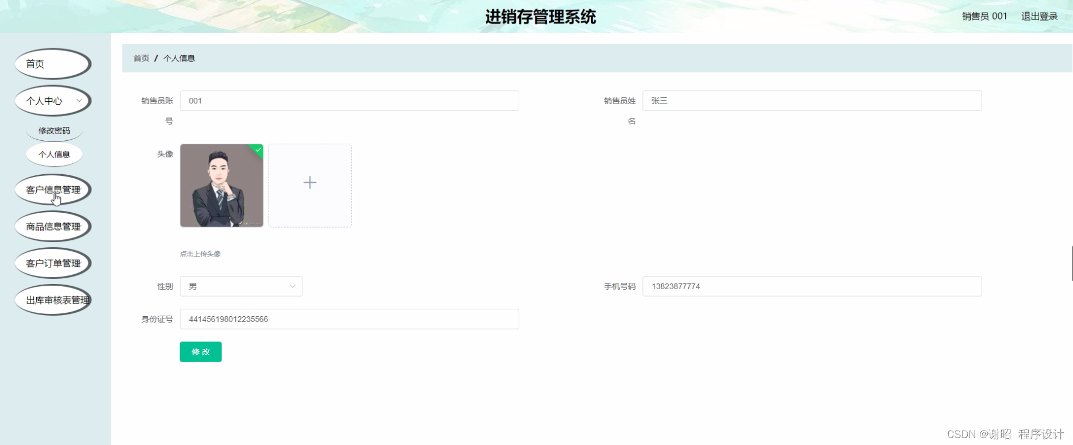The height and width of the screenshot is (445, 1073).
Task: Click 首页 breadcrumb link
Action: (141, 58)
